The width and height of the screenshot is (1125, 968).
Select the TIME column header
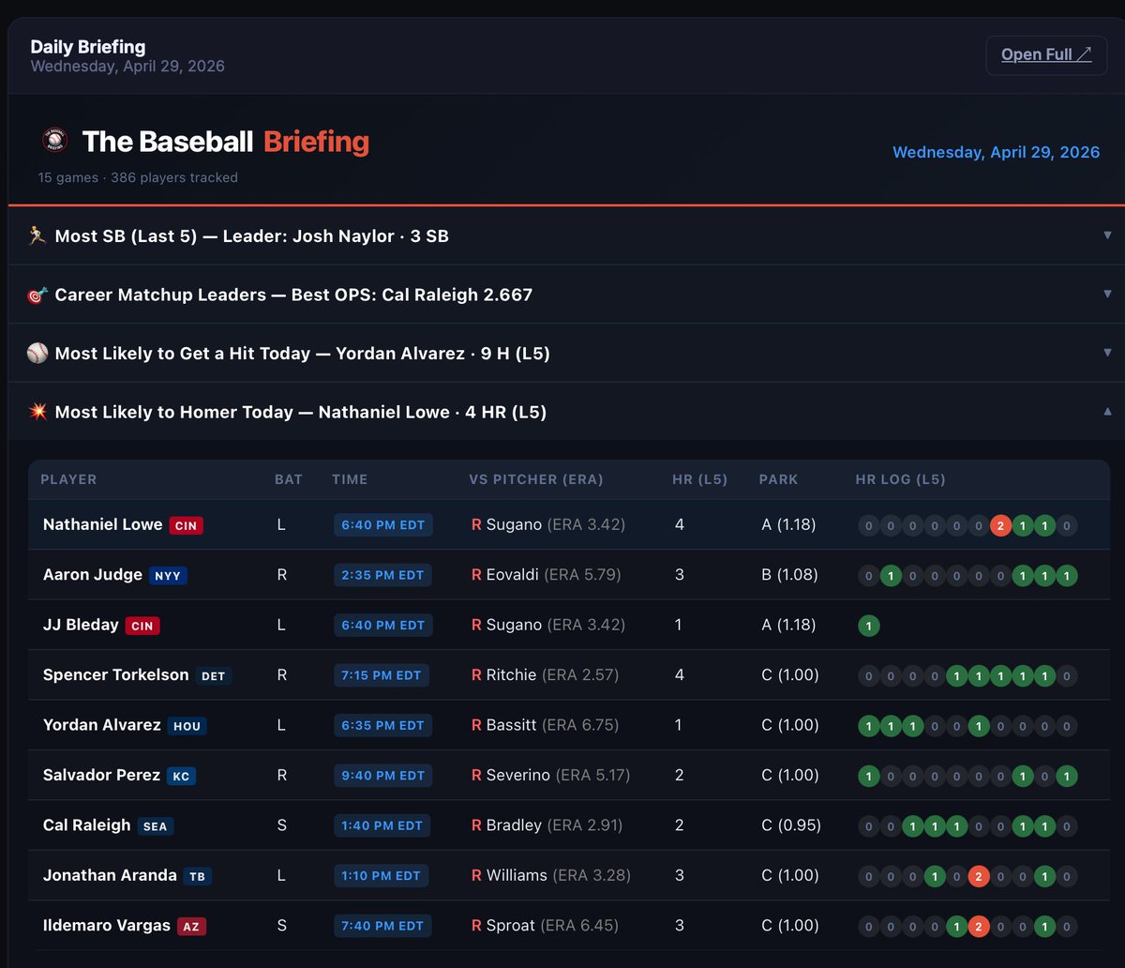tap(350, 479)
